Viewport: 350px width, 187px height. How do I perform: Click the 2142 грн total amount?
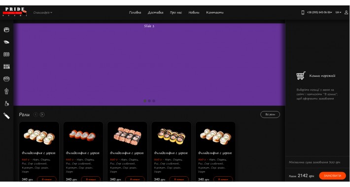tap(306, 176)
